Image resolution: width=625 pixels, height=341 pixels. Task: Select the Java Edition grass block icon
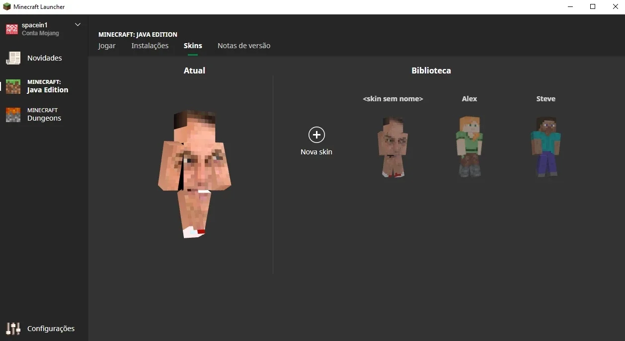(x=13, y=86)
